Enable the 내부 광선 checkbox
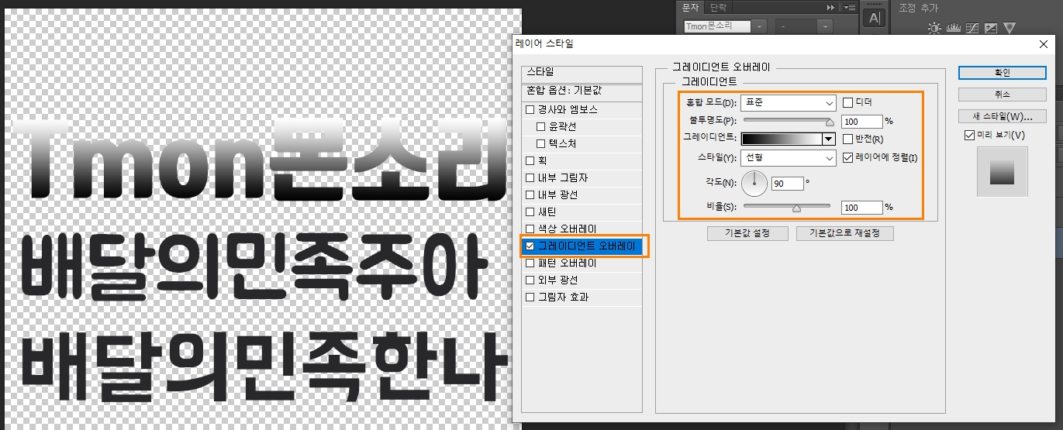The height and width of the screenshot is (430, 1063). [531, 195]
